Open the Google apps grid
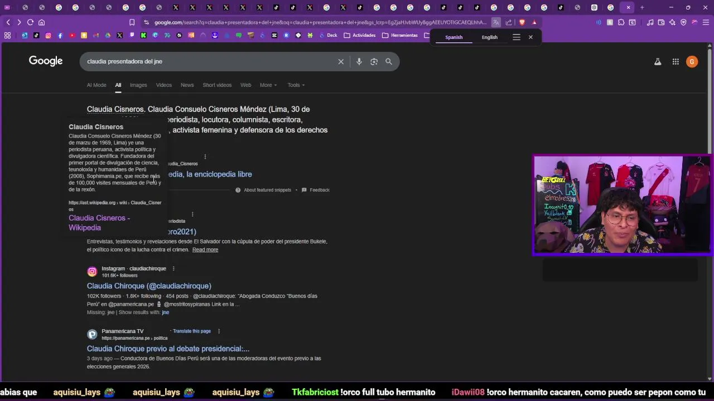The image size is (714, 401). pyautogui.click(x=676, y=62)
